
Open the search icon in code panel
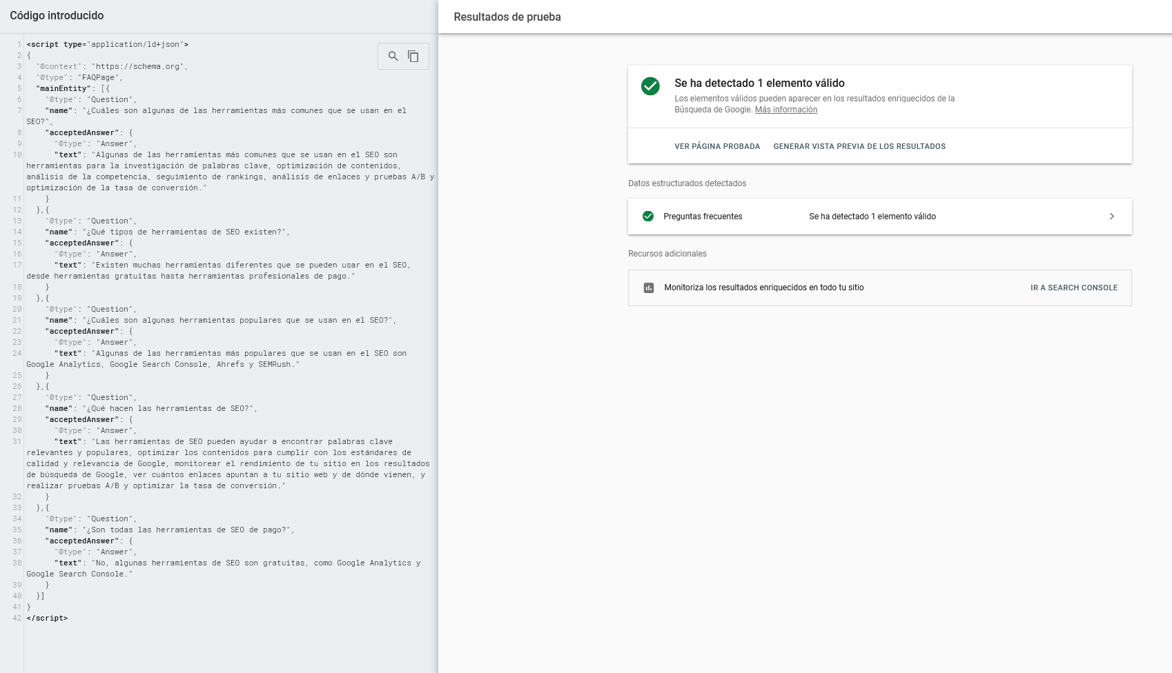(393, 57)
